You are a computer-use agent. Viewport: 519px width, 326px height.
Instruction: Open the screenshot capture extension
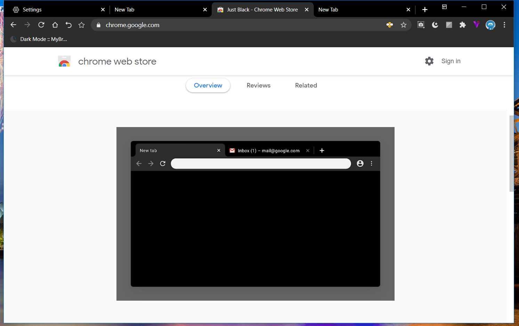421,25
